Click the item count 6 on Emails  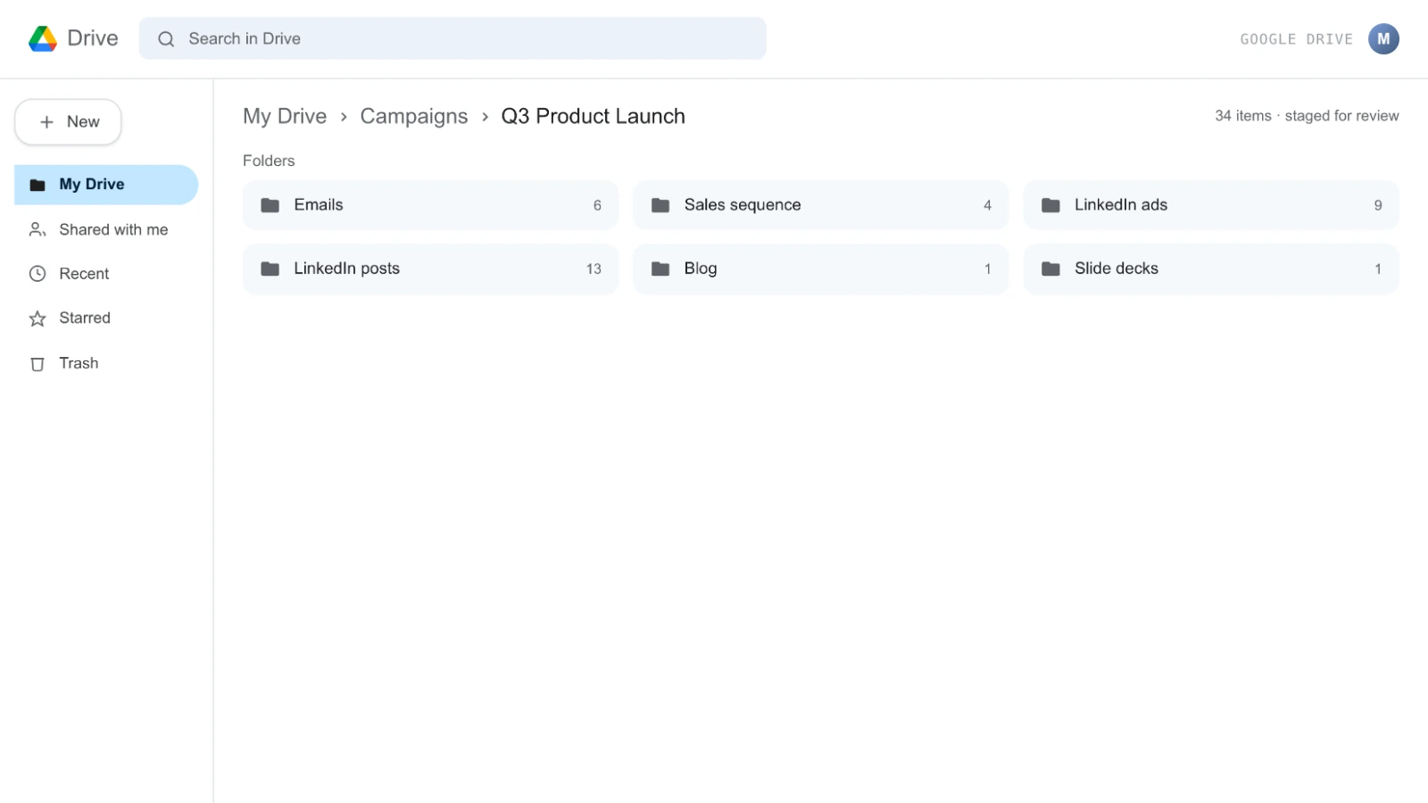pos(597,205)
